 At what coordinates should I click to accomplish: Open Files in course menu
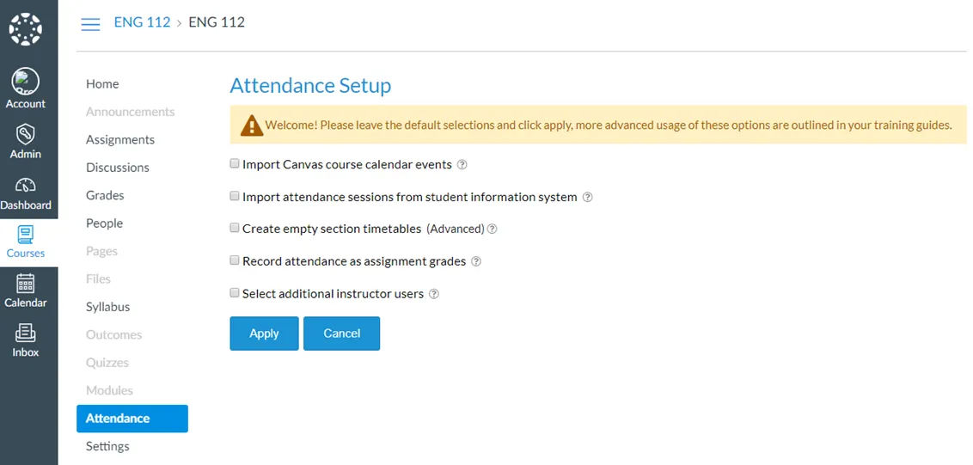[x=98, y=279]
